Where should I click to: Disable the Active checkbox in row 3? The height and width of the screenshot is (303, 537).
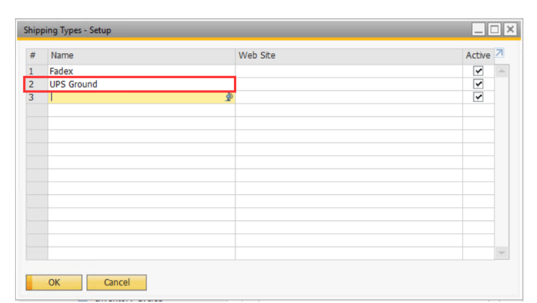[x=478, y=97]
